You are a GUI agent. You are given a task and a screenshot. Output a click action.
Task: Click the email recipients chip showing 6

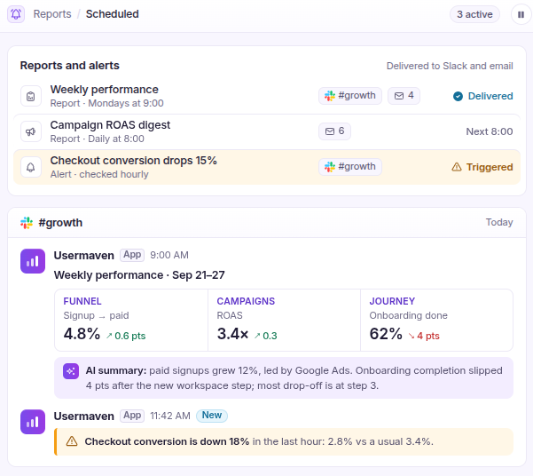pyautogui.click(x=334, y=131)
